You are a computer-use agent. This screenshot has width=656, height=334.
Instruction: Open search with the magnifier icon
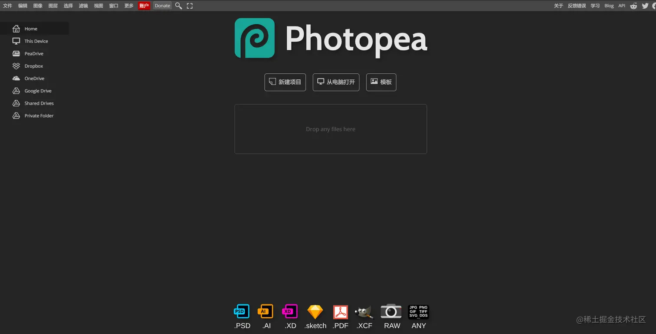(x=178, y=6)
